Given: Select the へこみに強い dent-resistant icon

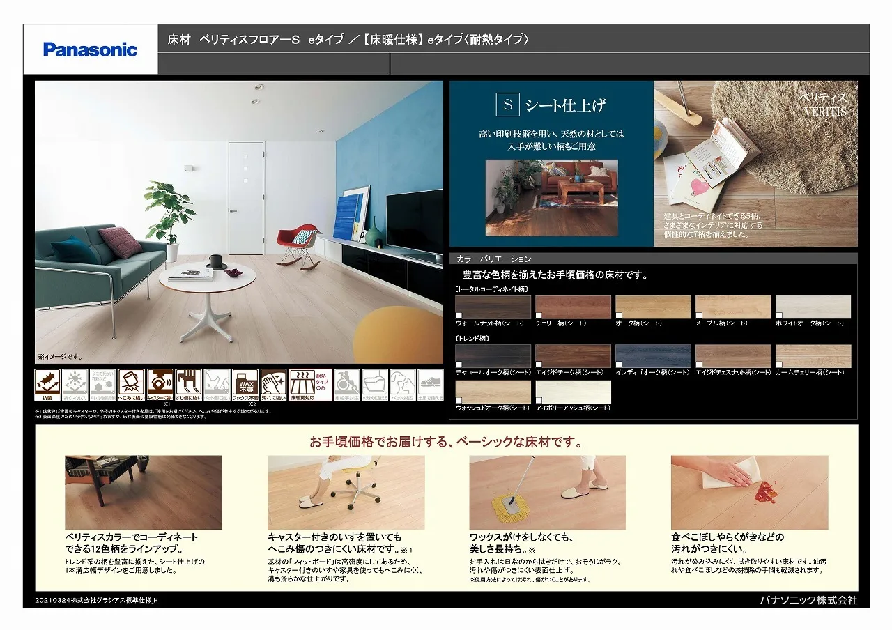Looking at the screenshot, I should point(131,385).
